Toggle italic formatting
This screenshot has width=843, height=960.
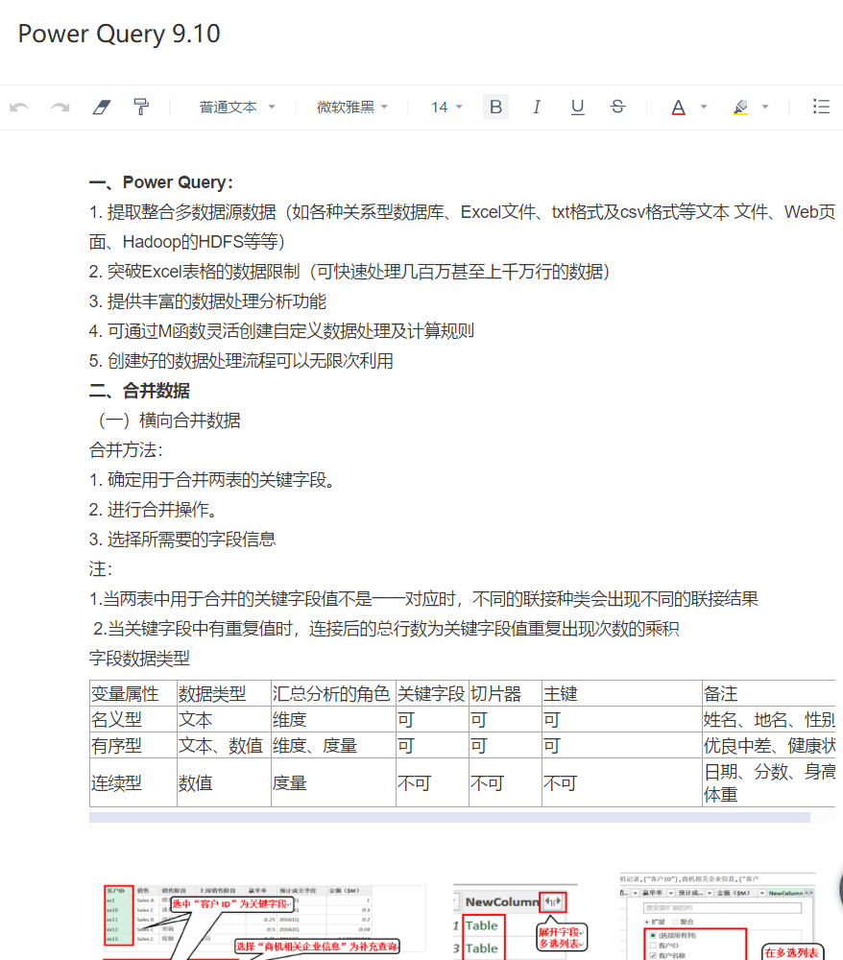(537, 108)
